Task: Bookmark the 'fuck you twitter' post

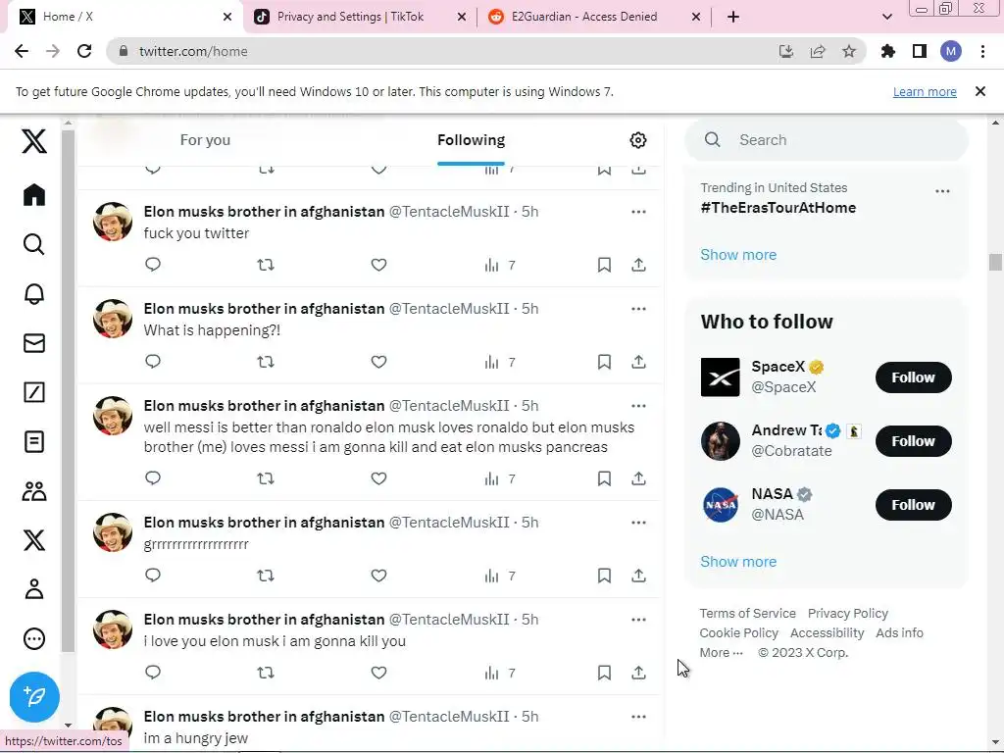Action: point(604,265)
